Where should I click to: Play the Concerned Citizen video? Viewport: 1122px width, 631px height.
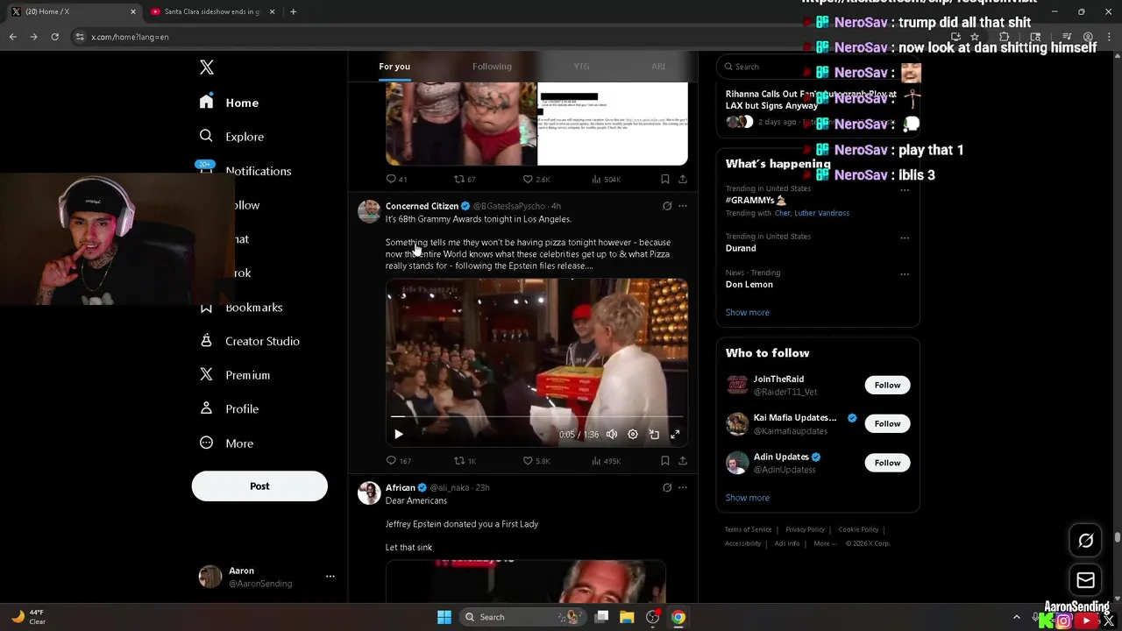[x=399, y=435]
